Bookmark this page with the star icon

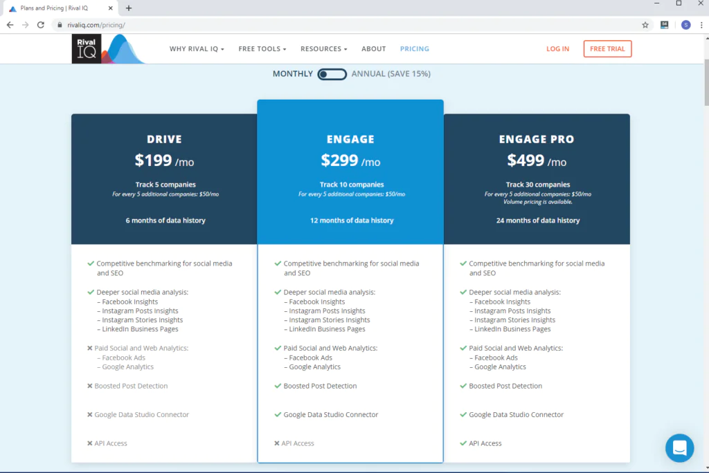click(645, 25)
